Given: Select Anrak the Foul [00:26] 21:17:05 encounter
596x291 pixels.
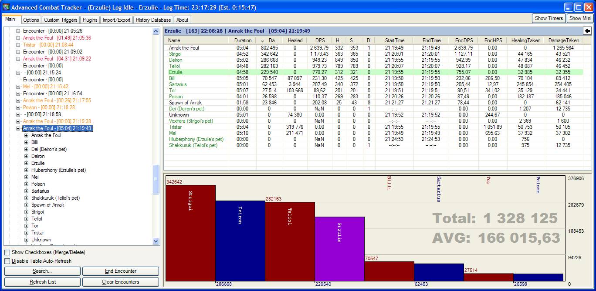Looking at the screenshot, I should pos(57,100).
